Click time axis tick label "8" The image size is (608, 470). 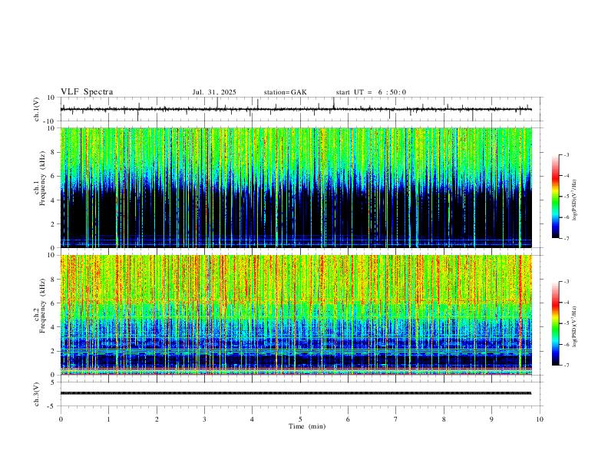coord(444,419)
